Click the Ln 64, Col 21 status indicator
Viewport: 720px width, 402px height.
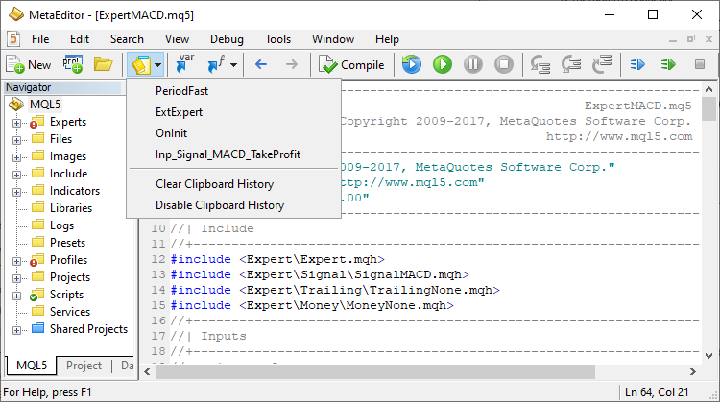pyautogui.click(x=657, y=392)
